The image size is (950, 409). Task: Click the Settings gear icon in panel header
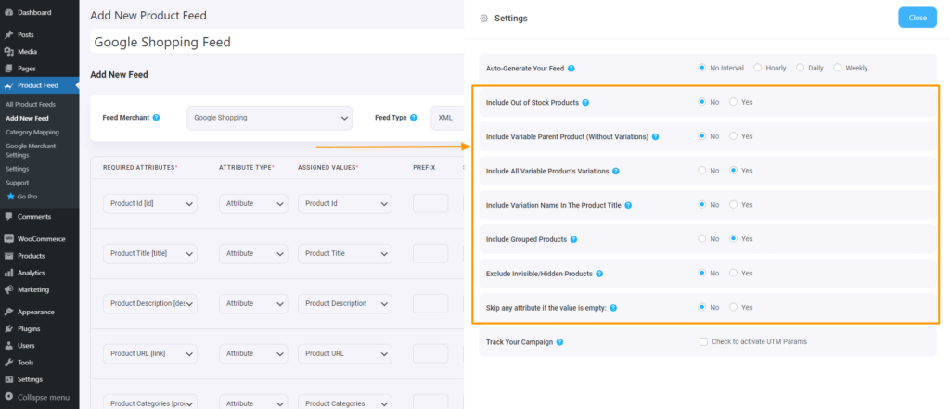click(x=483, y=19)
